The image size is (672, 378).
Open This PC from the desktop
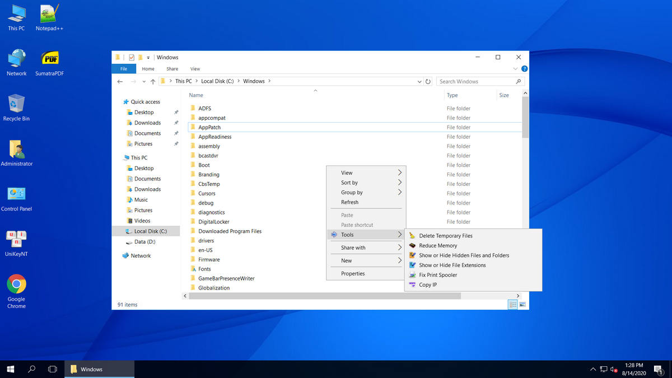(16, 12)
